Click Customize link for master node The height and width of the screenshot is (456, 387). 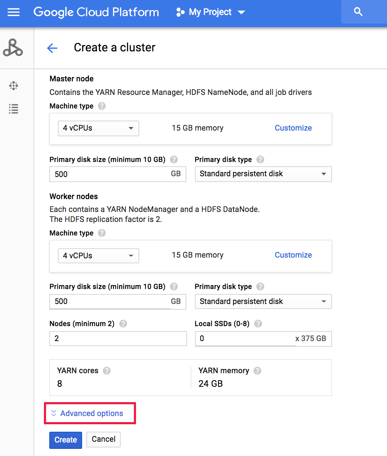click(x=293, y=128)
